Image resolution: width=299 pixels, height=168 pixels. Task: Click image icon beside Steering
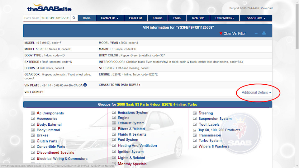tap(195, 113)
